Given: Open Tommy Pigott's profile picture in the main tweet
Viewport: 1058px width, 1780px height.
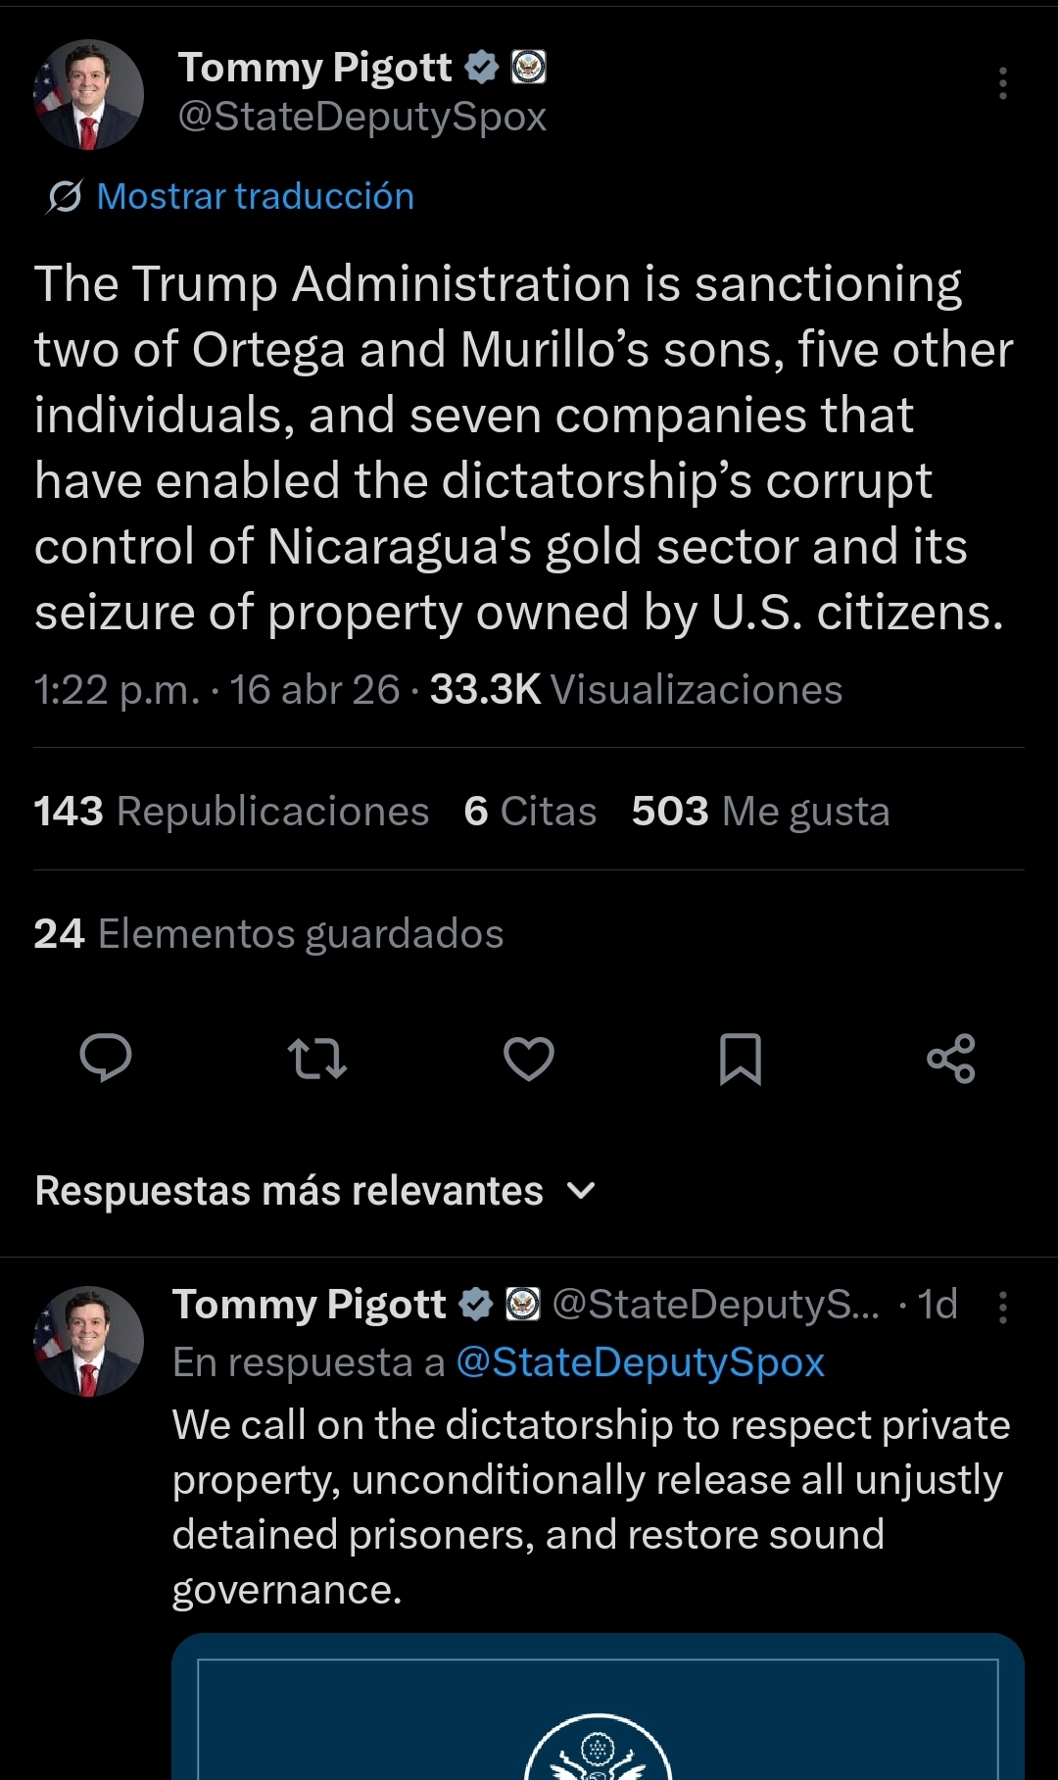Looking at the screenshot, I should click(89, 95).
